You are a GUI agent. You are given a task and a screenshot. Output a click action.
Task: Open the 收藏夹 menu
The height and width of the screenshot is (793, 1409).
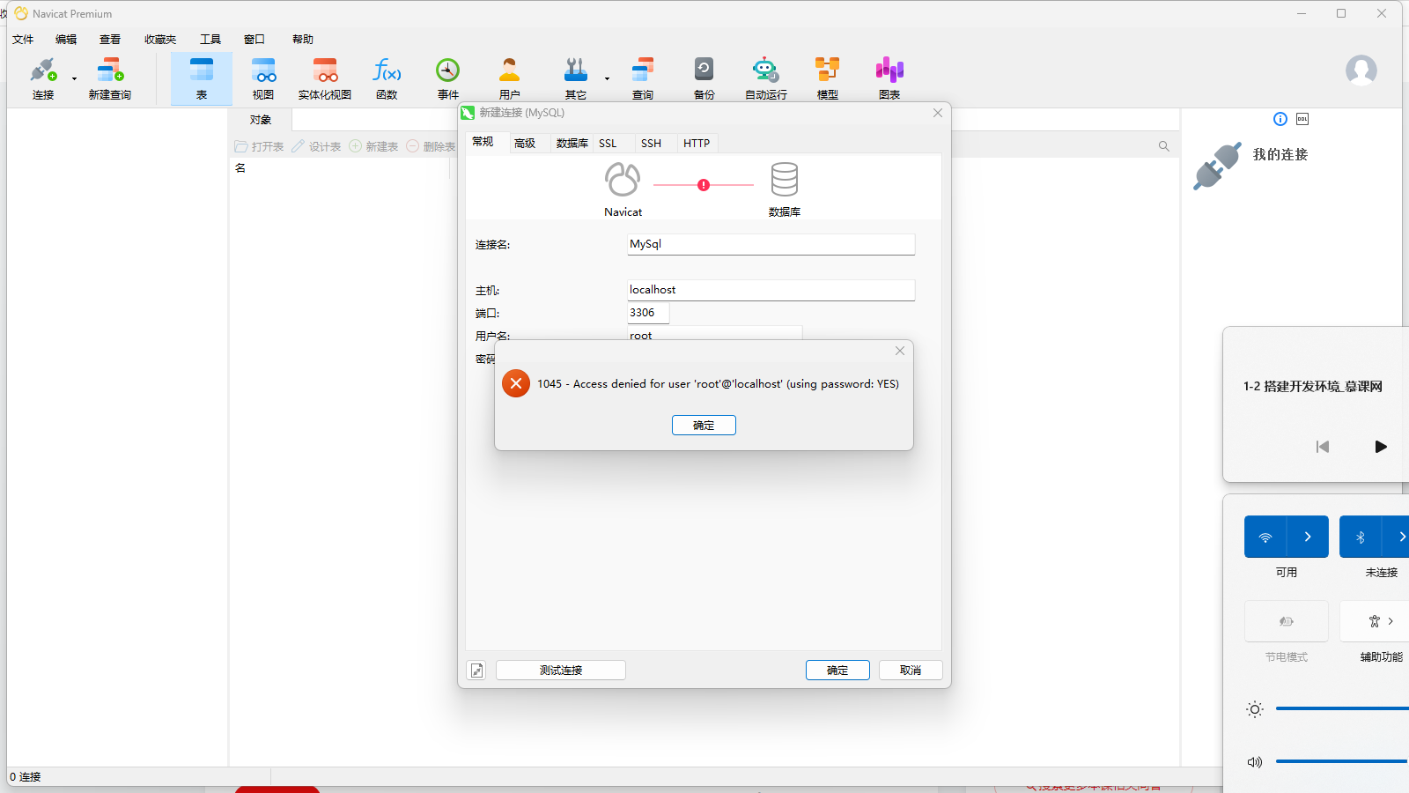(x=160, y=40)
